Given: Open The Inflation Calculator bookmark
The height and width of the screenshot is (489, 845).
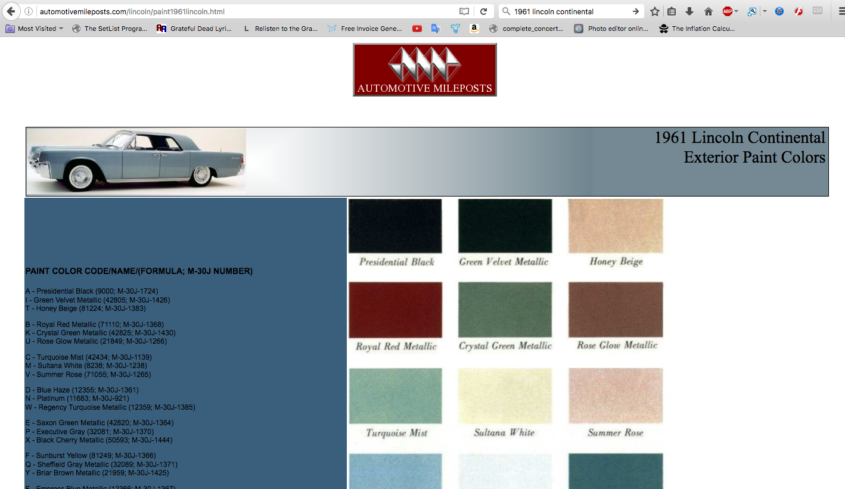Looking at the screenshot, I should pos(697,29).
